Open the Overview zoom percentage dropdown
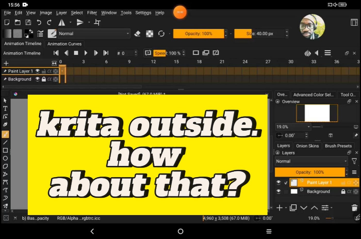Viewport: 361px width, 239px height. pyautogui.click(x=293, y=127)
